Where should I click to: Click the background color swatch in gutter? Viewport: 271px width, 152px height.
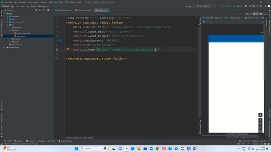click(61, 41)
